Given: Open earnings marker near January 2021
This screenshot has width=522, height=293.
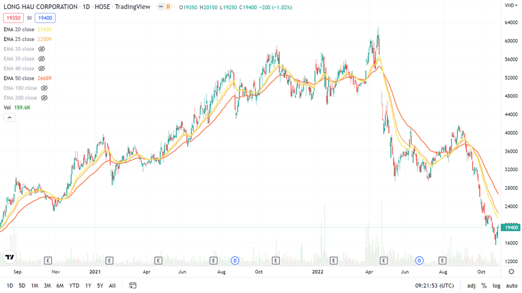Looking at the screenshot, I should (109, 260).
